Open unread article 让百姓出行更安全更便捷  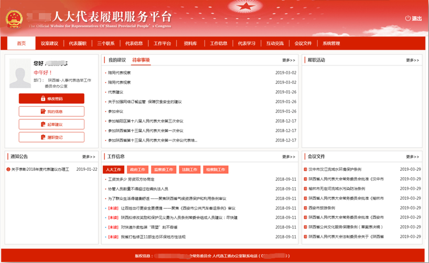178,208
